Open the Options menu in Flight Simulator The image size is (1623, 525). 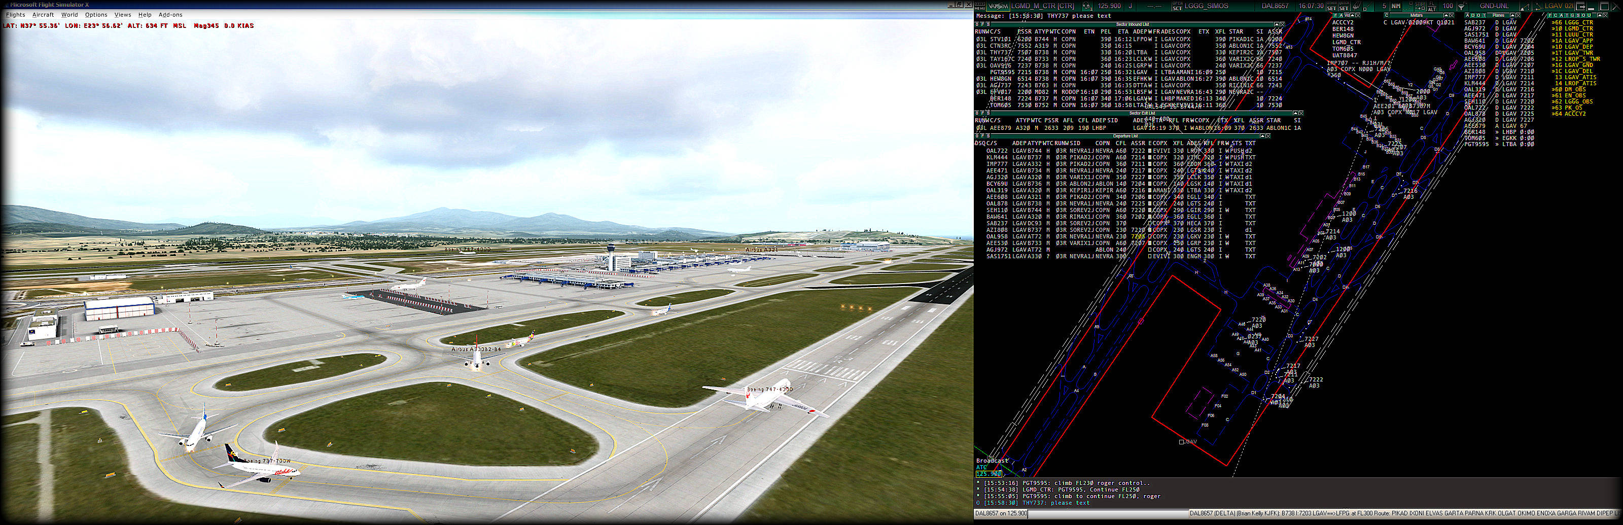tap(96, 15)
